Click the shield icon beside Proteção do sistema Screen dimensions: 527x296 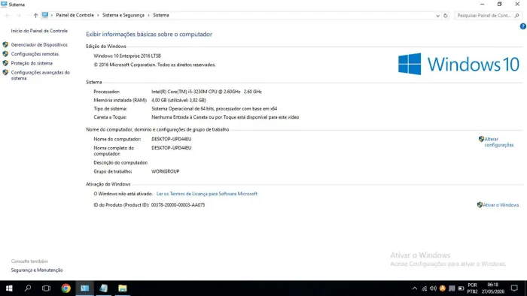tap(5, 63)
